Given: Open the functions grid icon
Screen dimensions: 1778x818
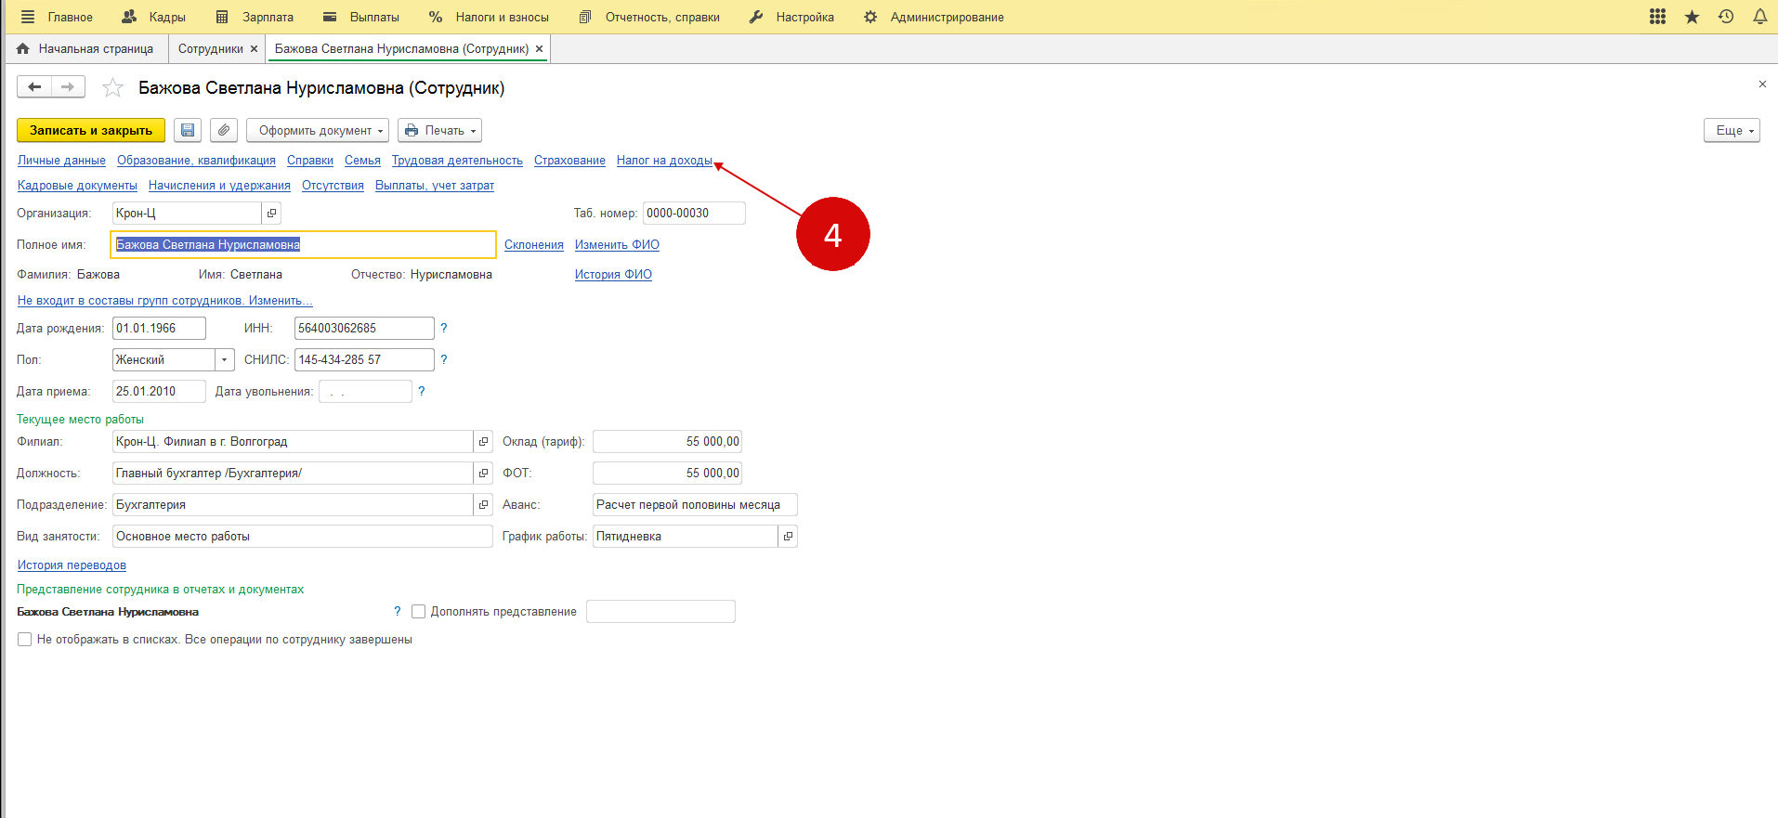Looking at the screenshot, I should pyautogui.click(x=1657, y=17).
